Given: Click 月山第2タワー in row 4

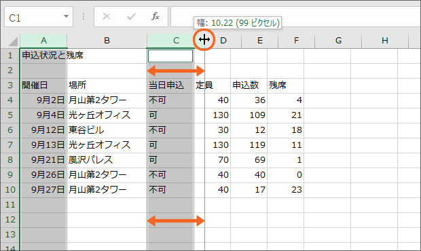Looking at the screenshot, I should 107,100.
